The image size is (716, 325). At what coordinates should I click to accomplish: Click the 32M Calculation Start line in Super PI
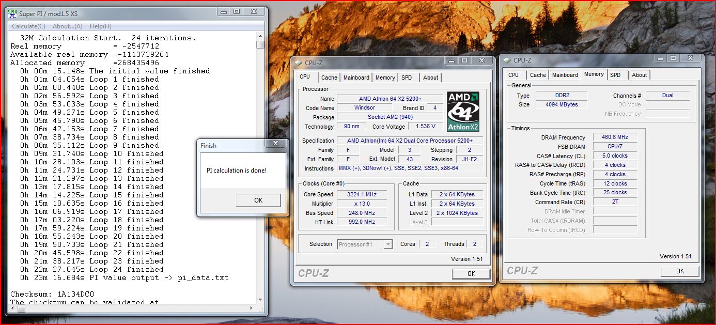click(108, 38)
